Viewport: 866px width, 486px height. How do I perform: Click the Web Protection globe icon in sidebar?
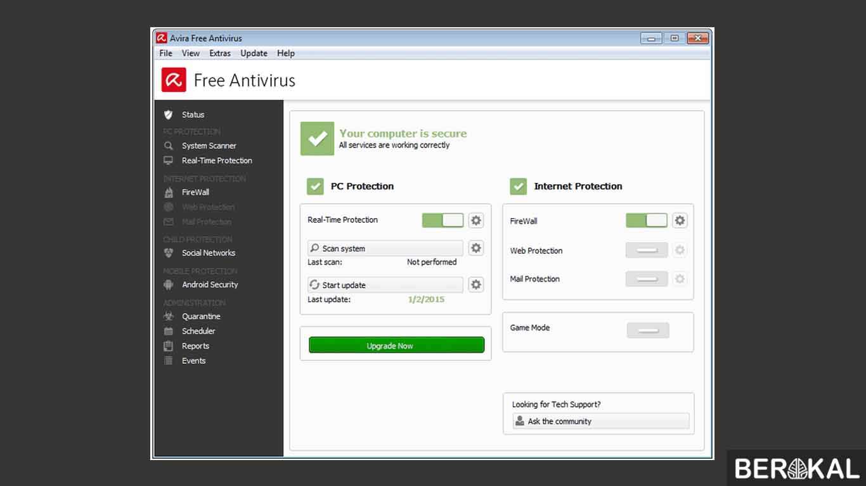[x=168, y=207]
